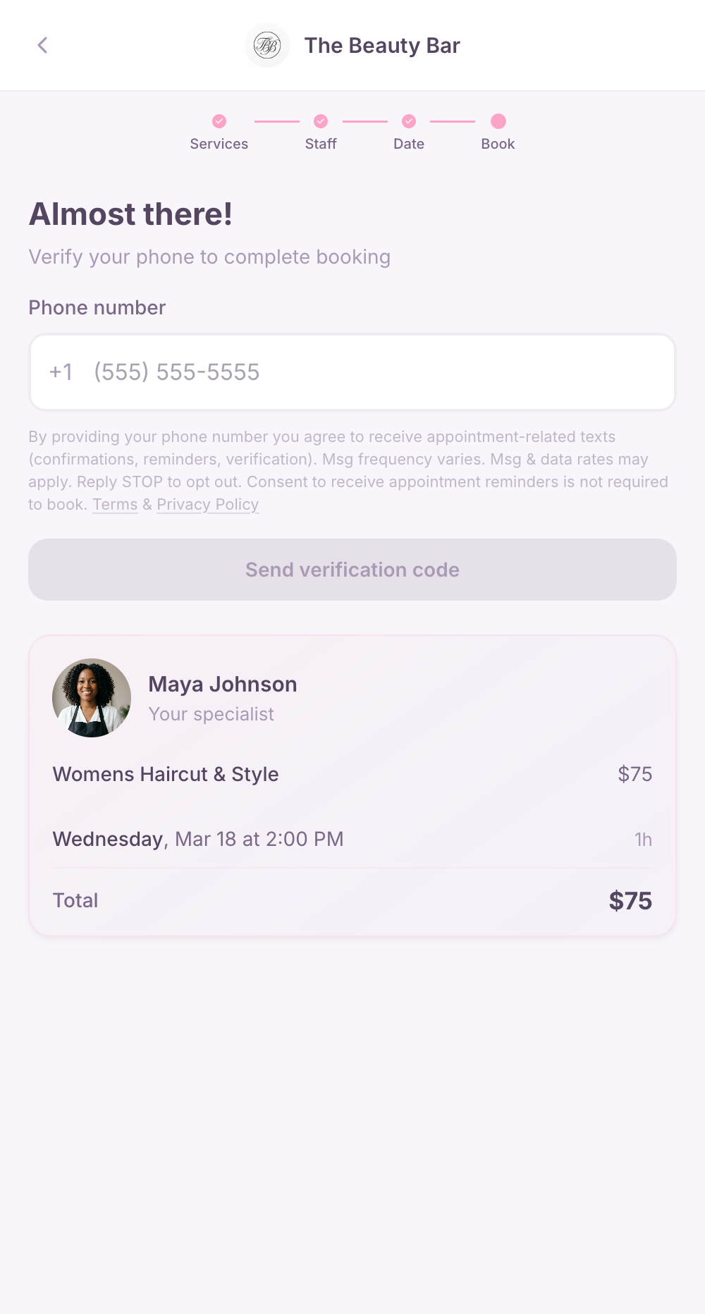Click the $75 Total amount

[x=630, y=900]
